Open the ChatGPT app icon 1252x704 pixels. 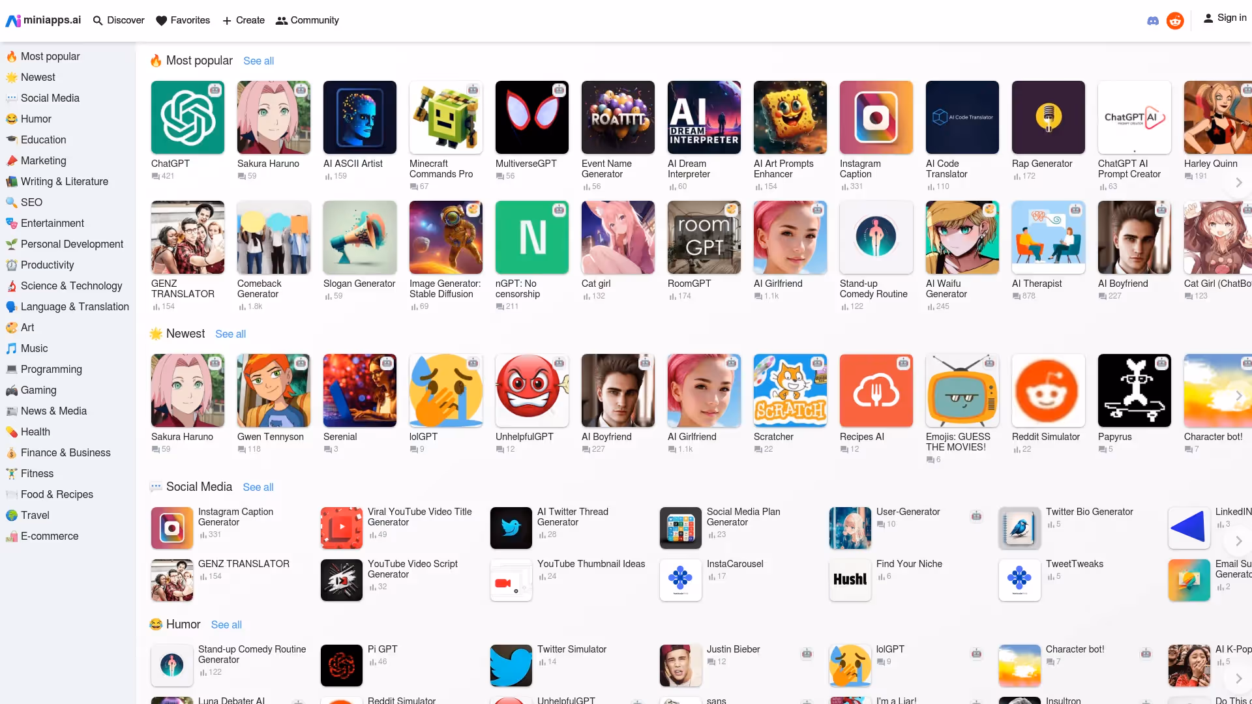188,117
